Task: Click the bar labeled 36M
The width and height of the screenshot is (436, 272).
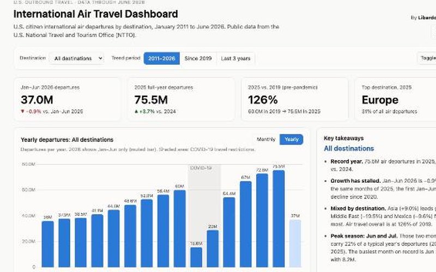Action: pos(48,244)
